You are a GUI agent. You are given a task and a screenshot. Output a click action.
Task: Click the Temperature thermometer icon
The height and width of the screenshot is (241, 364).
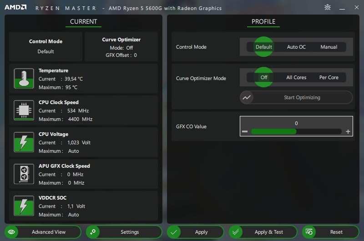click(24, 78)
